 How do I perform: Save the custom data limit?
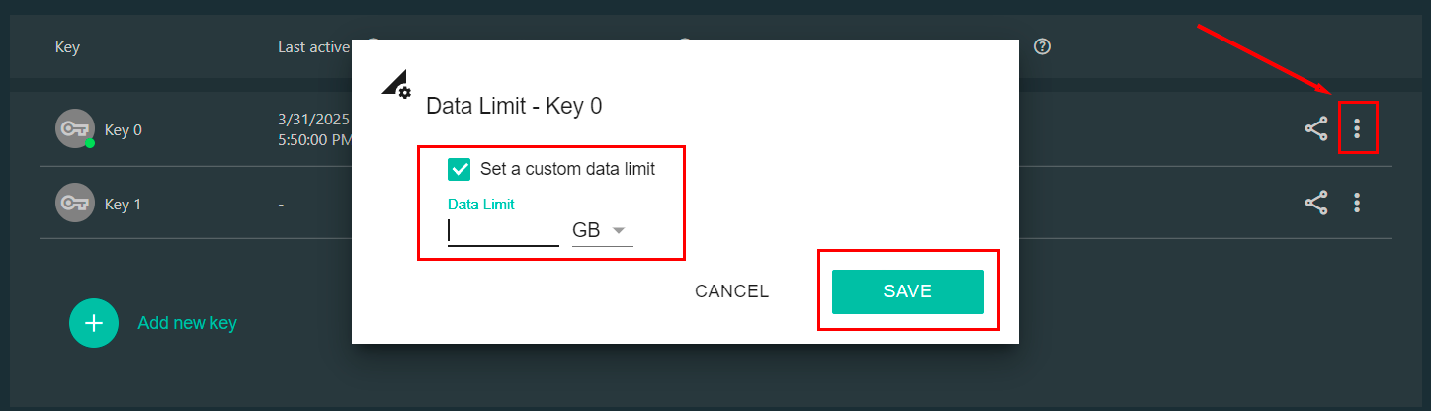[907, 291]
